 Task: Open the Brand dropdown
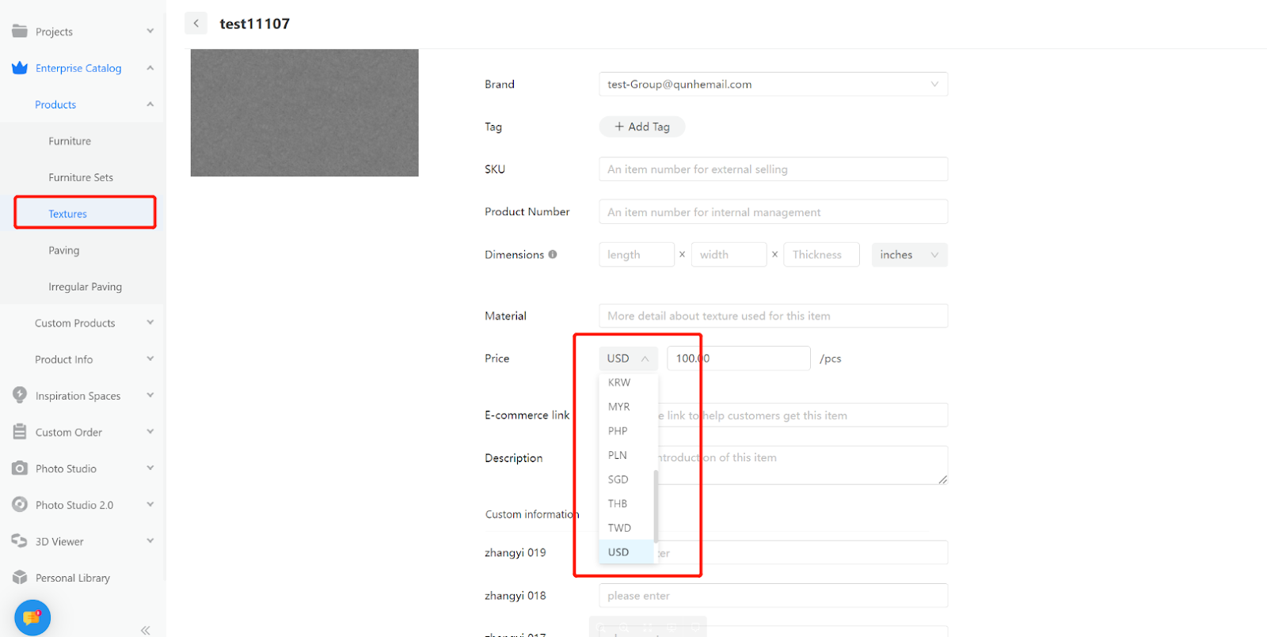773,84
